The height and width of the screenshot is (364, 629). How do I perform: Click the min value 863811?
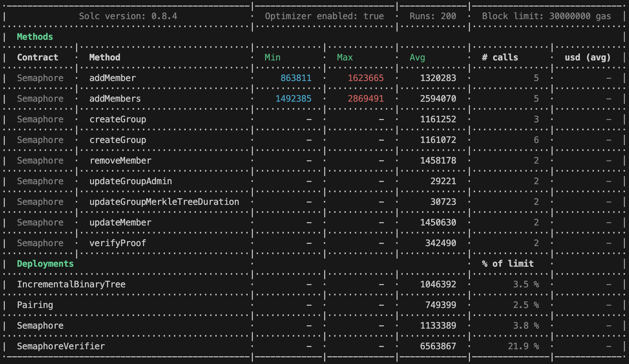point(296,78)
